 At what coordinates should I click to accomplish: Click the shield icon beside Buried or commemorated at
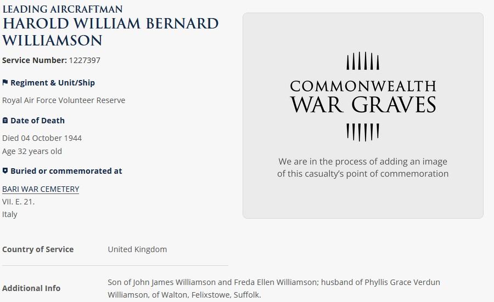(5, 171)
